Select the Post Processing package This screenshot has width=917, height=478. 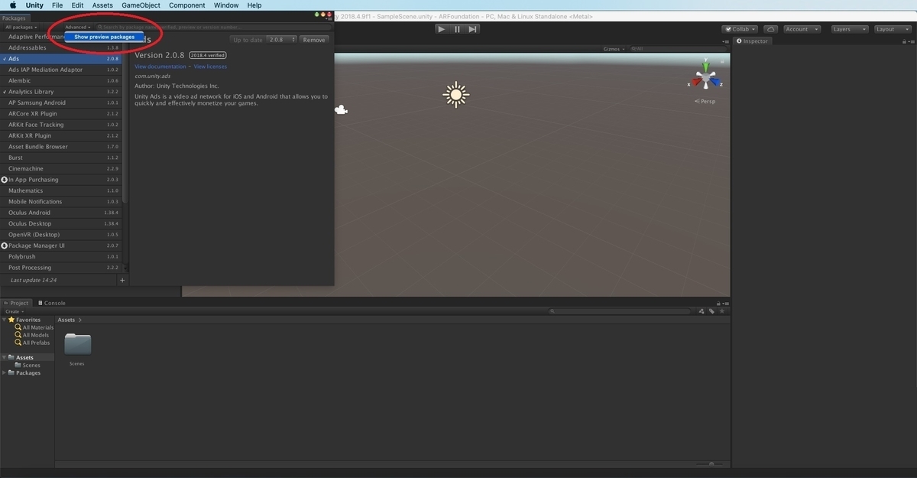[x=61, y=268]
